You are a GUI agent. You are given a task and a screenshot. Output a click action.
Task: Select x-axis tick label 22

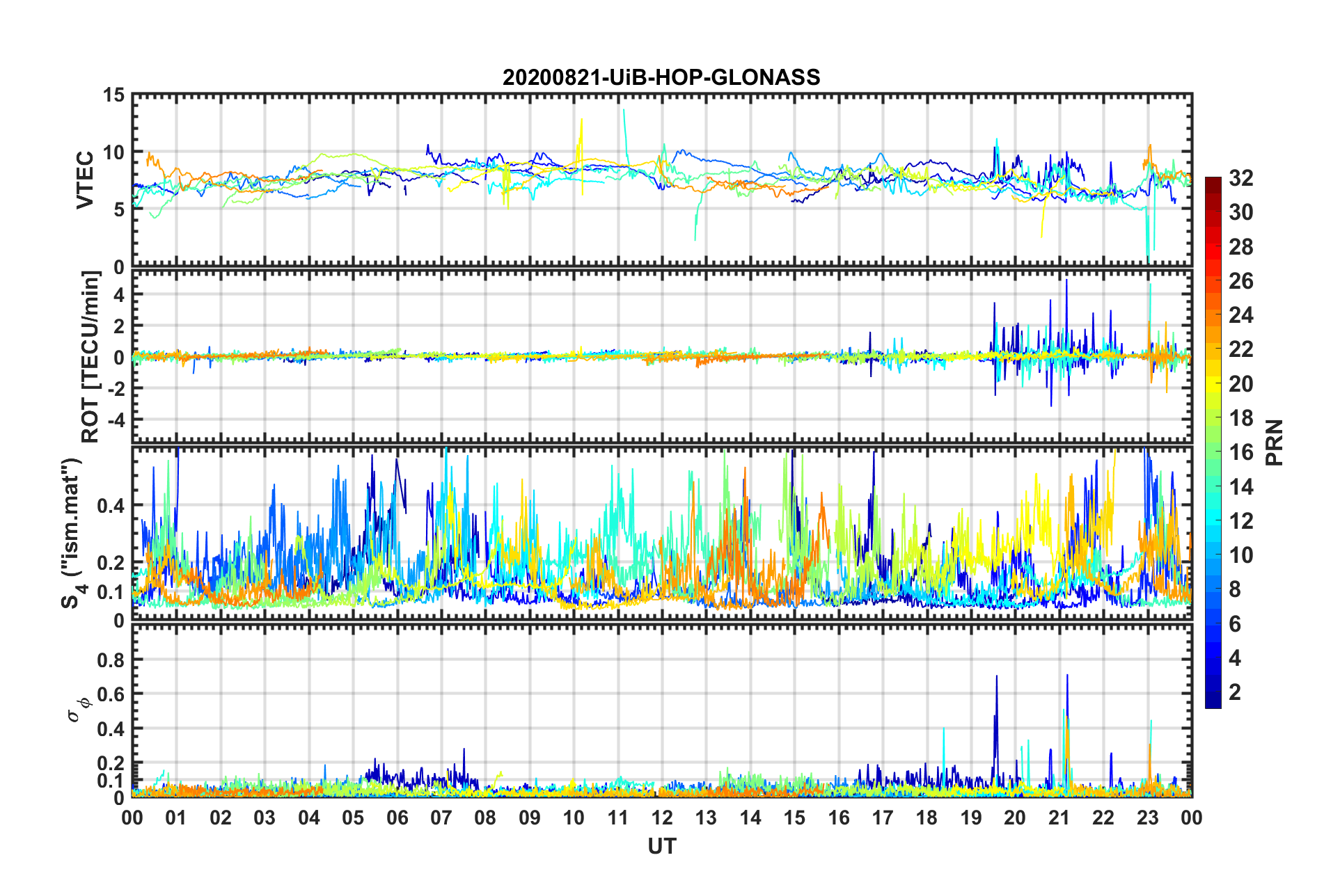click(x=1103, y=818)
